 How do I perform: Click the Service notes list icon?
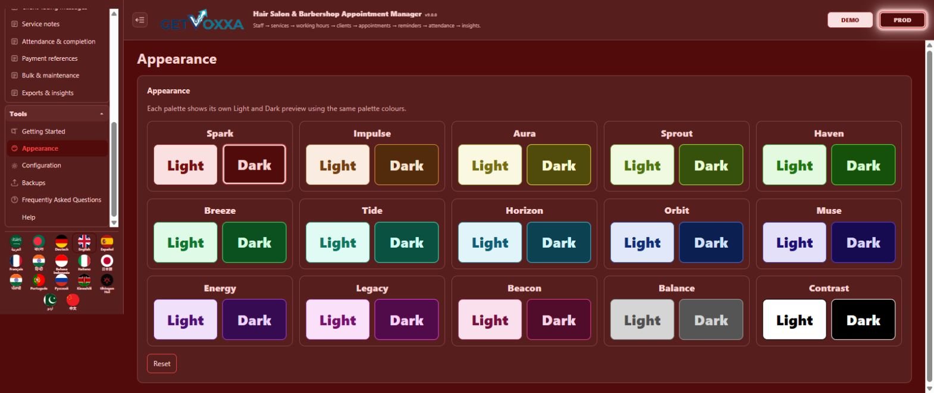[15, 24]
